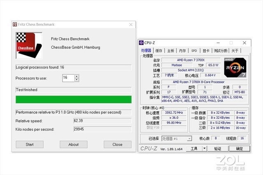
Task: Click the 65.0 W TDP value
Action: point(213,65)
